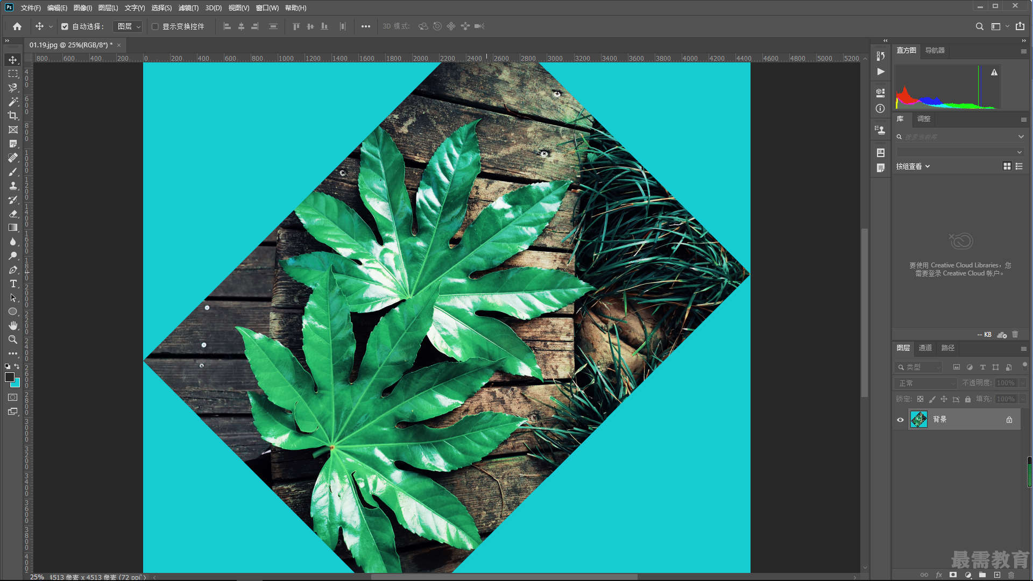
Task: Click the more options ellipsis in options bar
Action: tap(366, 26)
